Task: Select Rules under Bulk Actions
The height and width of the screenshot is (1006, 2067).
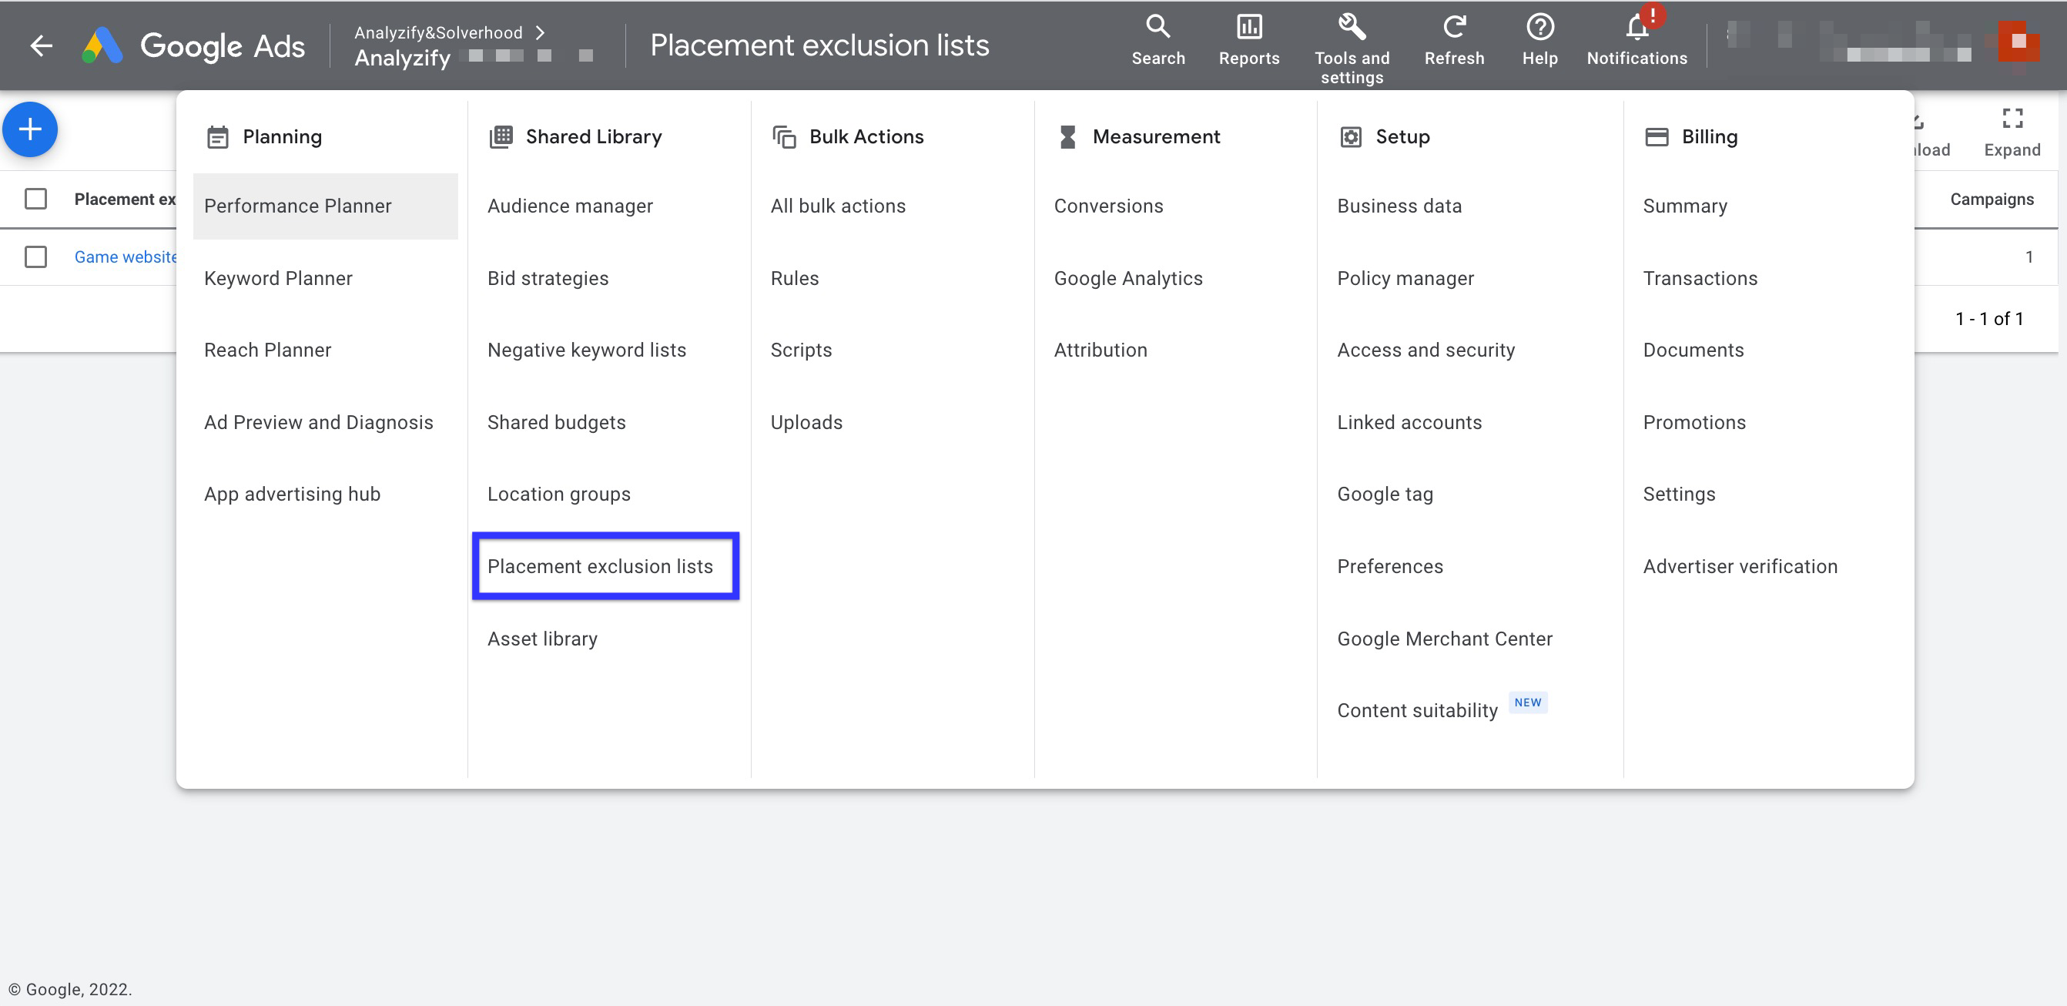Action: (x=795, y=279)
